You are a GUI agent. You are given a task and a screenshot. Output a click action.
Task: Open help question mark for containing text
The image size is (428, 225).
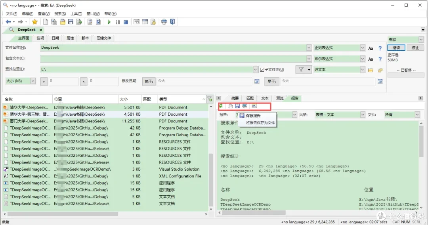click(380, 59)
